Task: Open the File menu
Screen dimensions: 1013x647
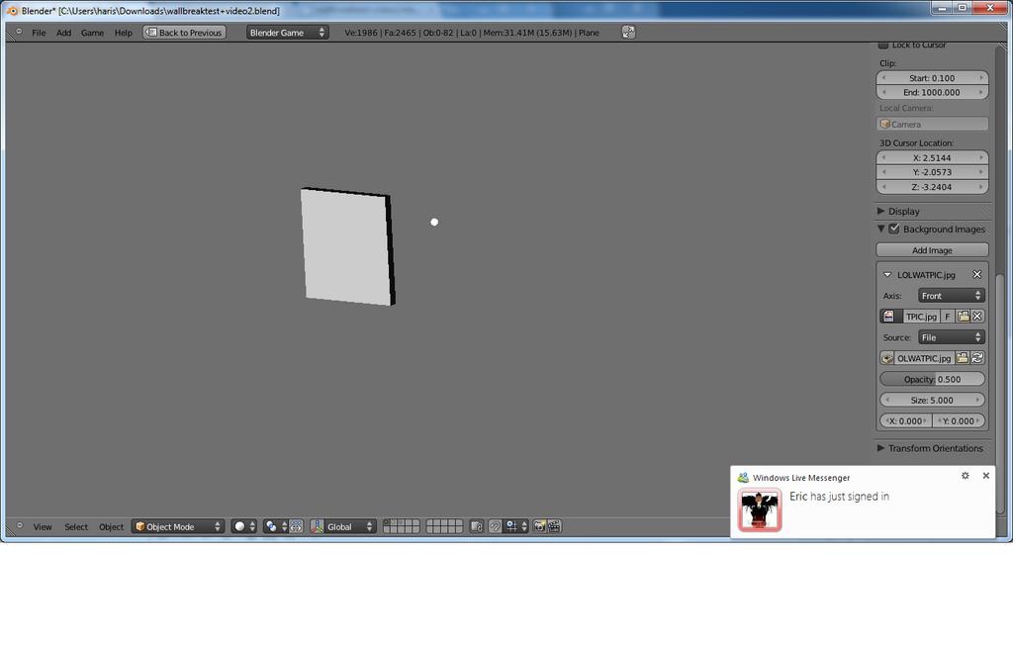Action: tap(39, 33)
